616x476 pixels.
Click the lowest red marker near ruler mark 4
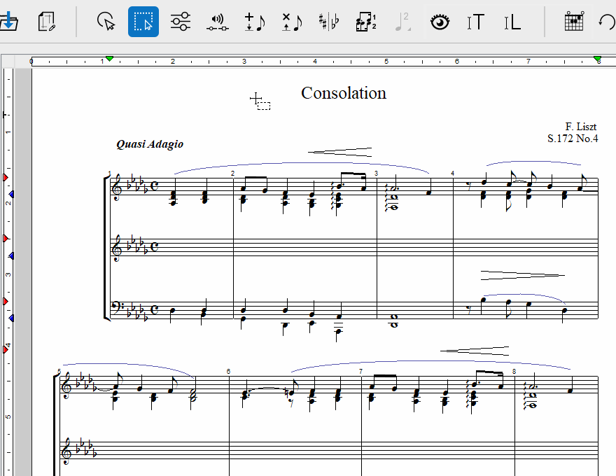[6, 349]
